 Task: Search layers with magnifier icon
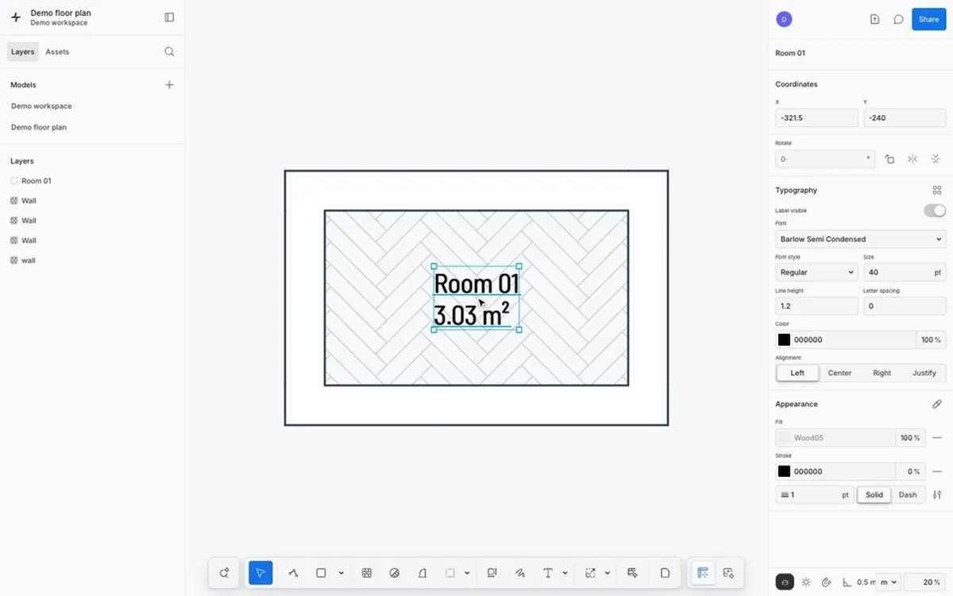point(169,52)
